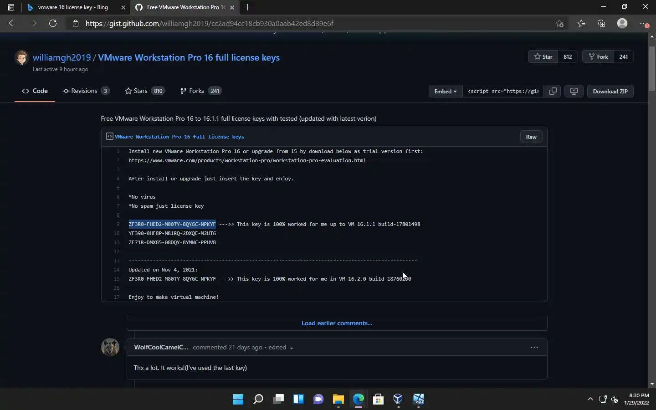The width and height of the screenshot is (656, 410).
Task: Close the Free VMware Workstation tab
Action: pos(232,7)
